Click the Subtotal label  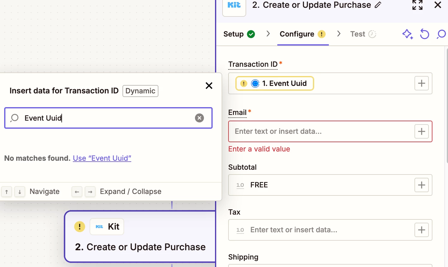[x=242, y=167]
